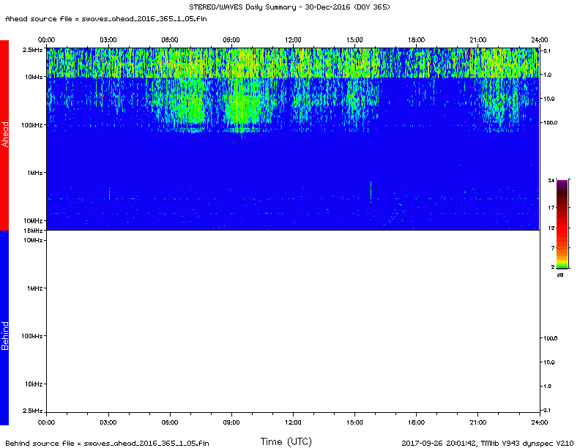This screenshot has width=580, height=448.
Task: Click 03:00 tick on top time axis
Action: click(x=108, y=39)
